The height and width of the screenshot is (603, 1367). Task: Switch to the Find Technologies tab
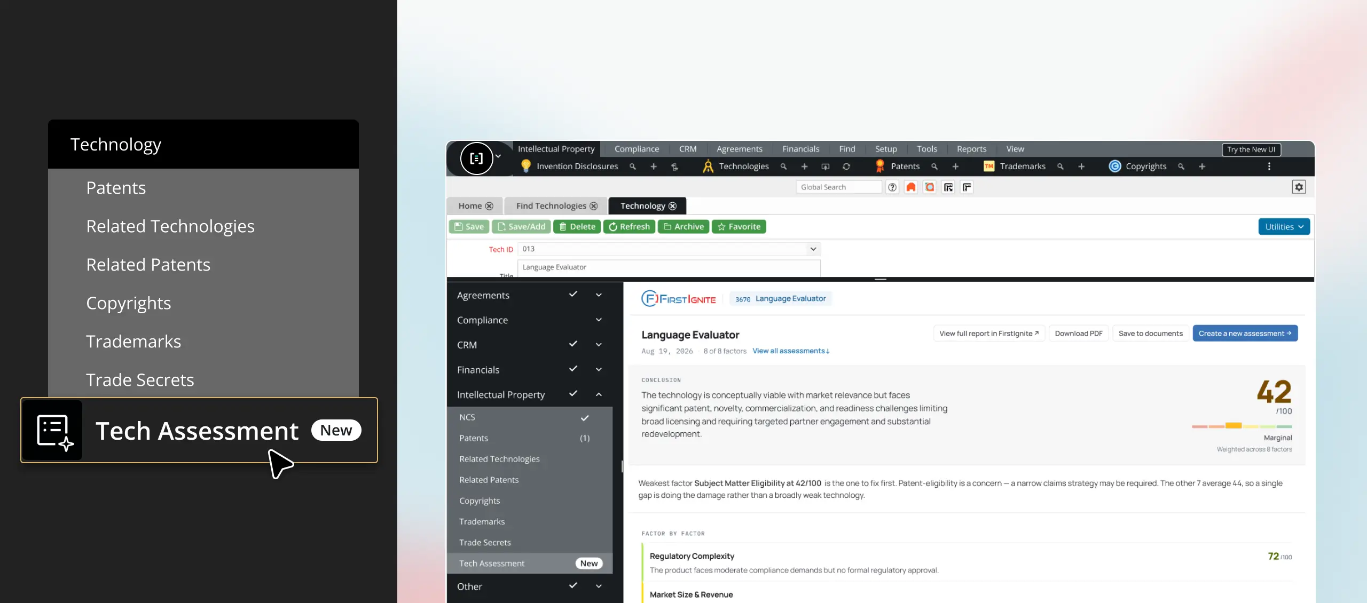coord(551,206)
